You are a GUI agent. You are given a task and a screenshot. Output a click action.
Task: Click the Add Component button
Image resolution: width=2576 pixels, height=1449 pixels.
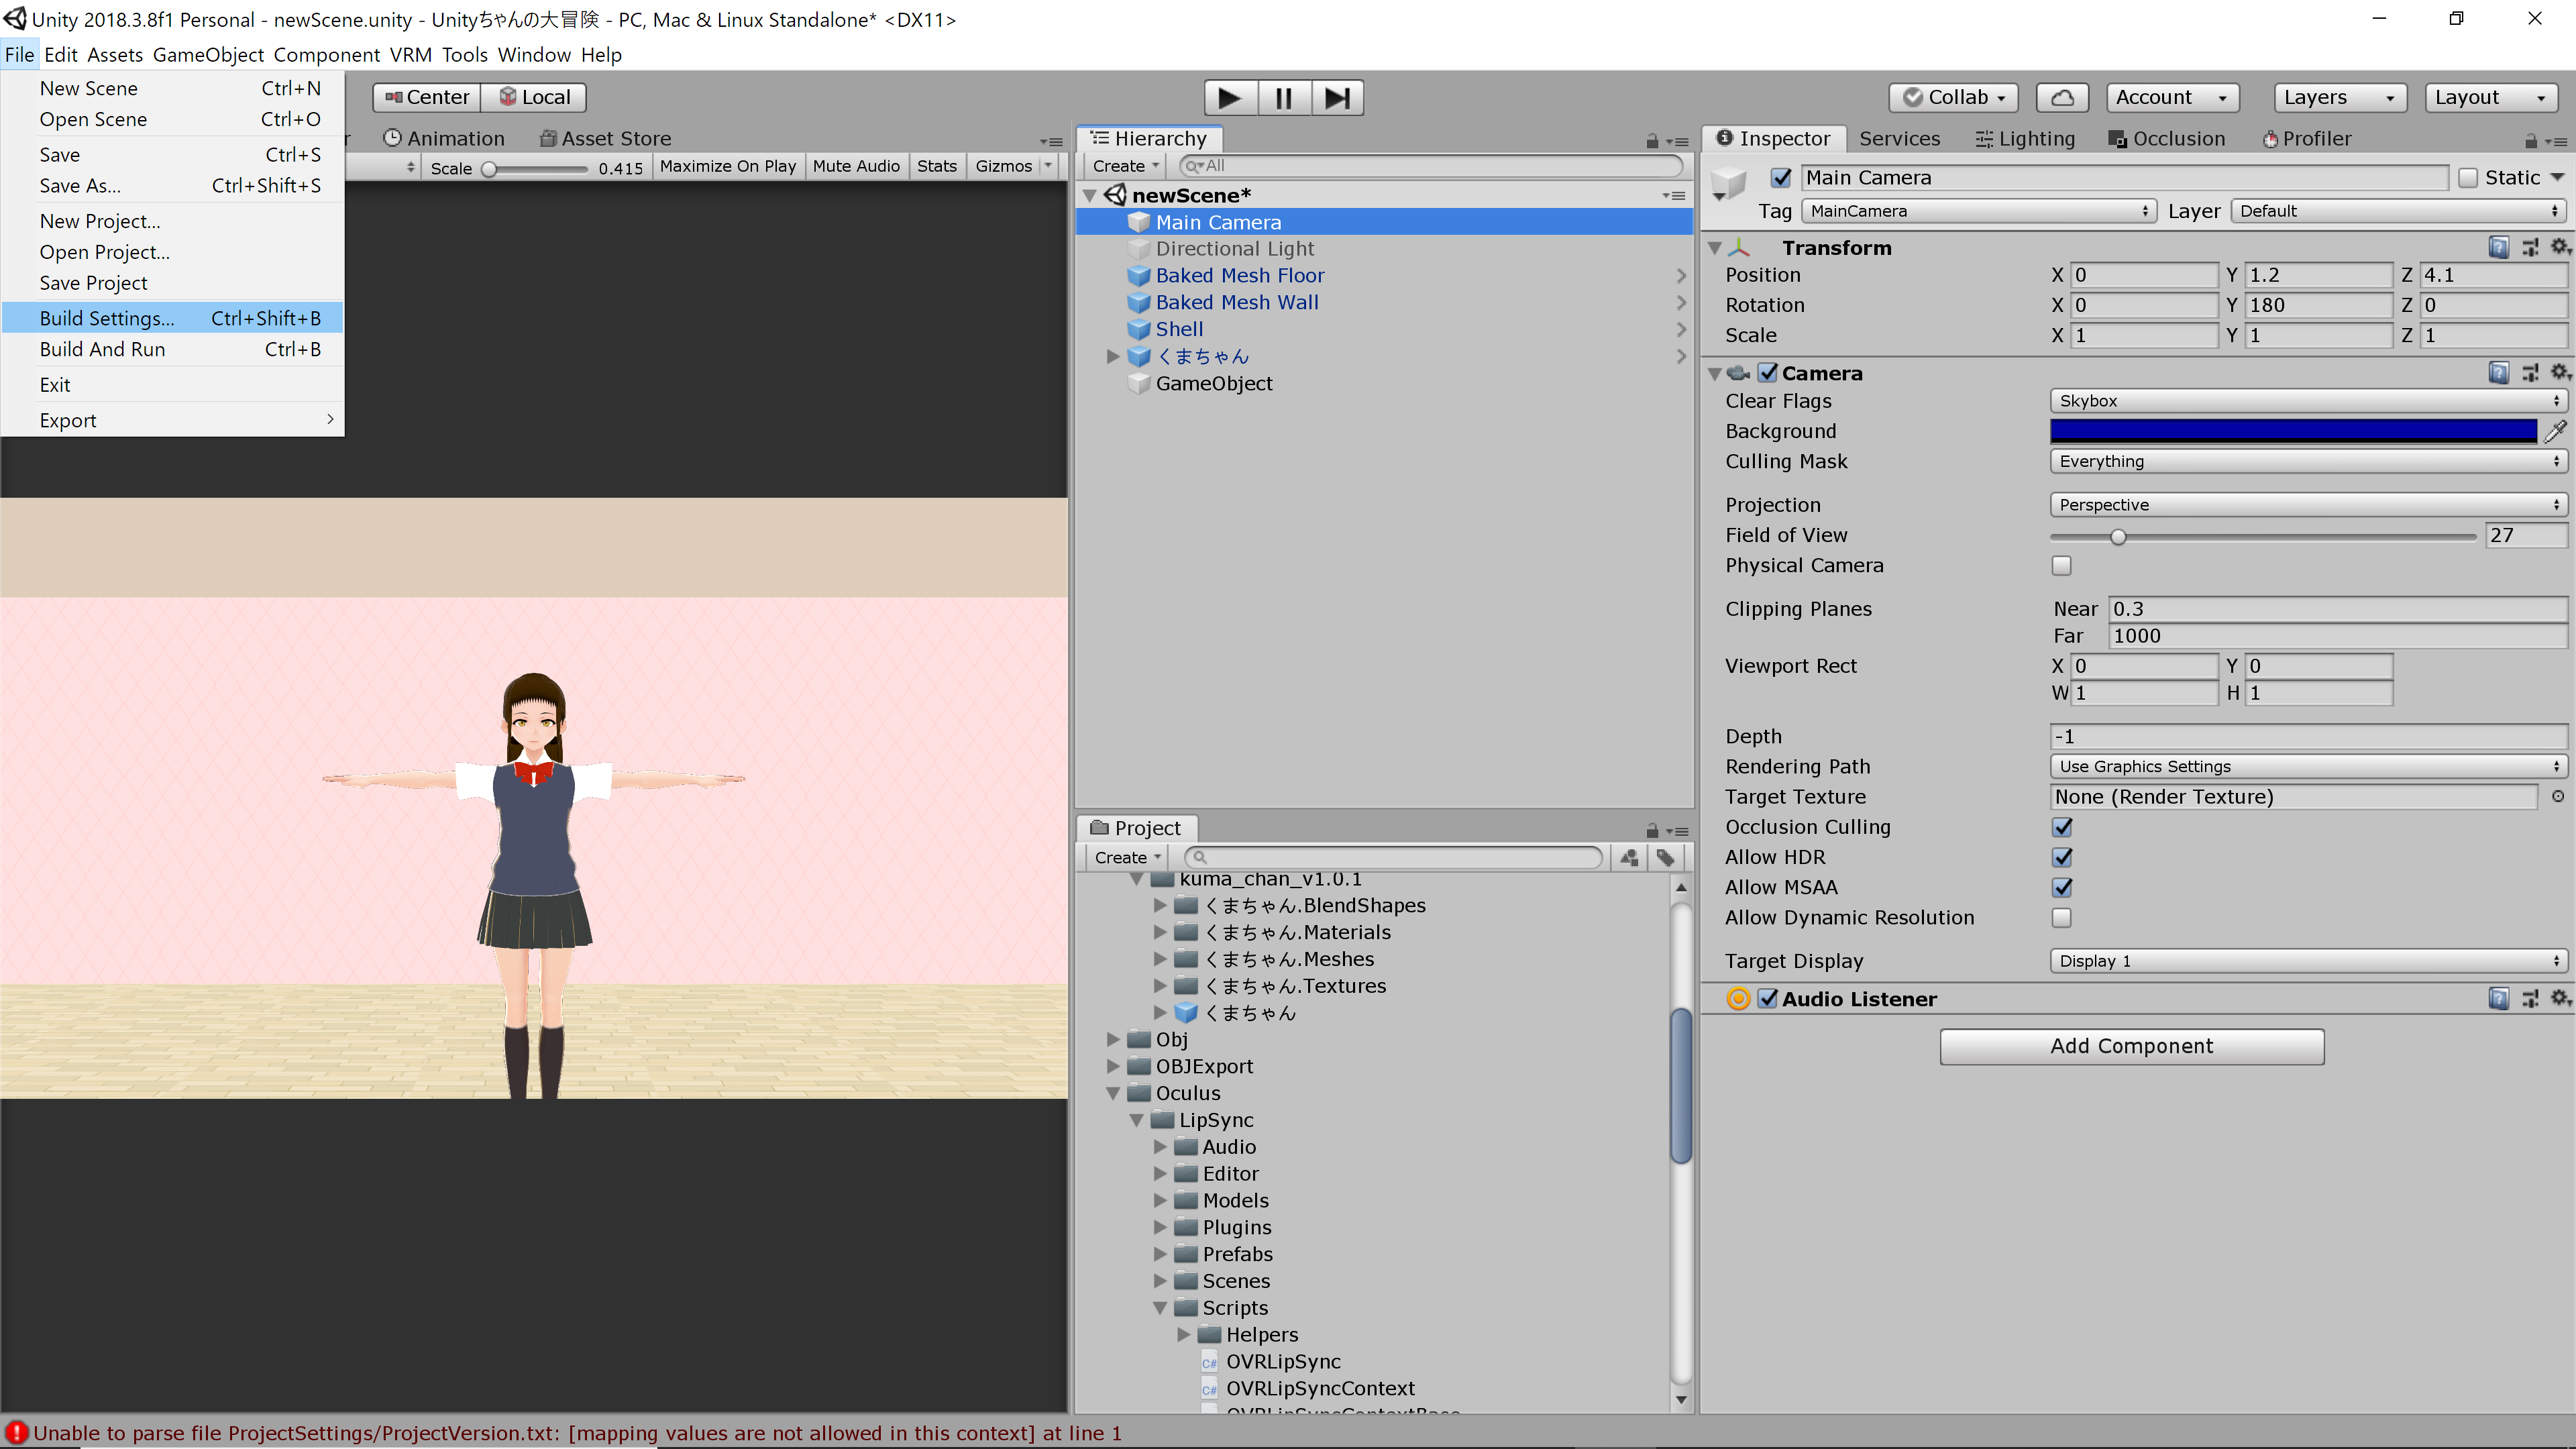[2131, 1046]
